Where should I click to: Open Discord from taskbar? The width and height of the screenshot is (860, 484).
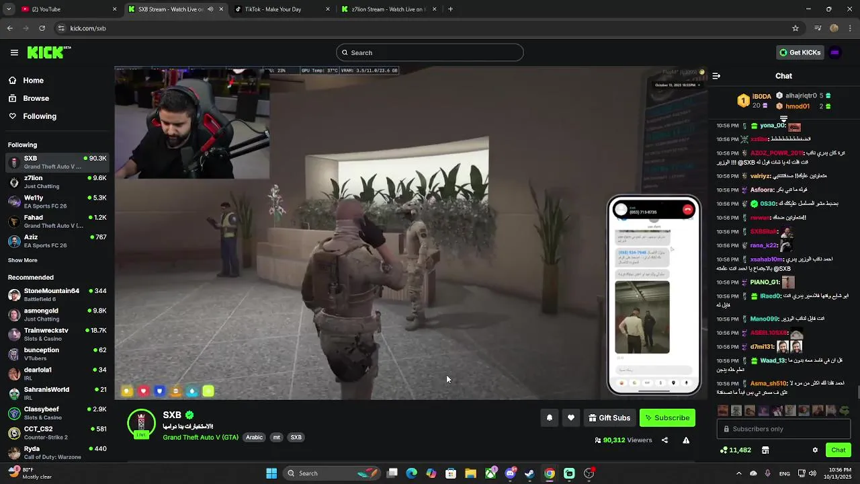click(x=510, y=473)
